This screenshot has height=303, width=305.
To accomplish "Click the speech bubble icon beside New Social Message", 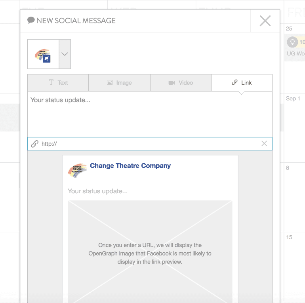I will click(31, 20).
